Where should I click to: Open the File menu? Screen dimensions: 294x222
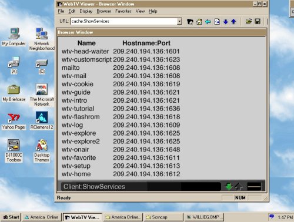(x=61, y=11)
